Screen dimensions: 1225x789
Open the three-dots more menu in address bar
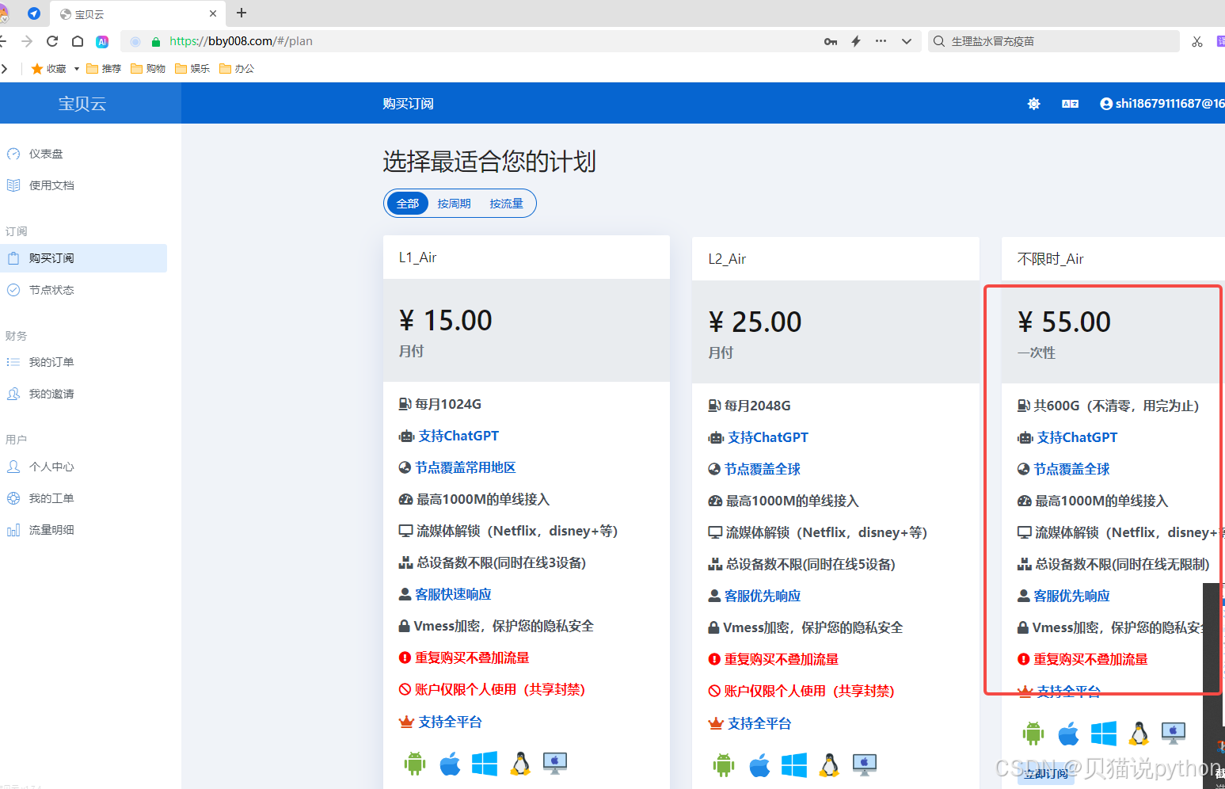click(x=881, y=41)
